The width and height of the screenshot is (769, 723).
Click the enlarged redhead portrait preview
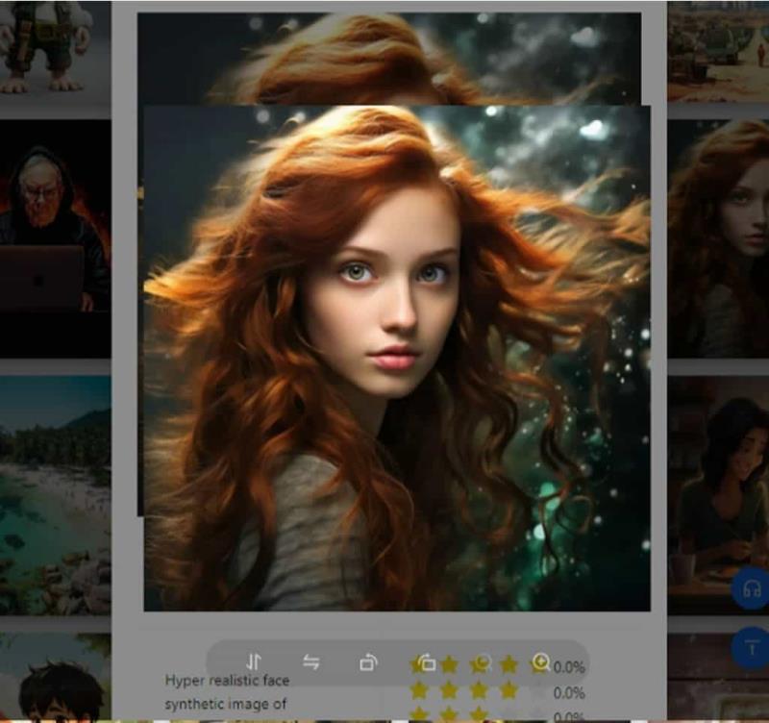[397, 358]
